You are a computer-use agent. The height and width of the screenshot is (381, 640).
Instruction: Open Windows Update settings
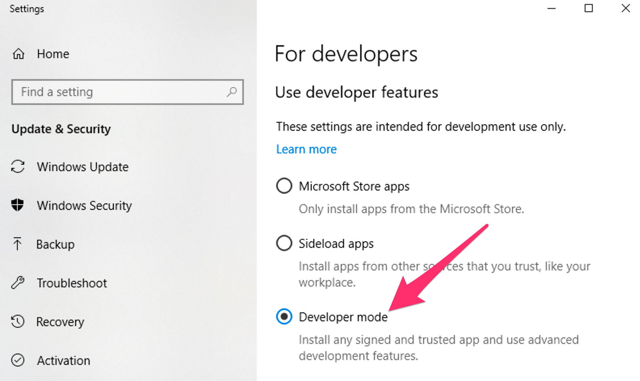click(83, 167)
